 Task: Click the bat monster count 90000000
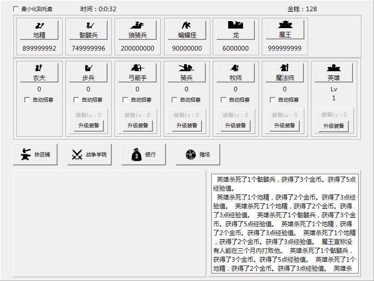[x=187, y=48]
